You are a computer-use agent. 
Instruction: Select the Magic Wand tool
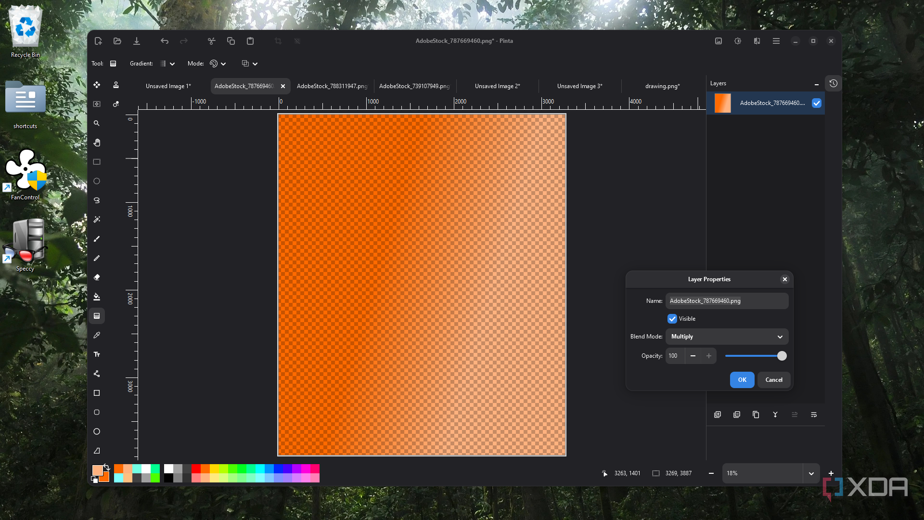(97, 220)
